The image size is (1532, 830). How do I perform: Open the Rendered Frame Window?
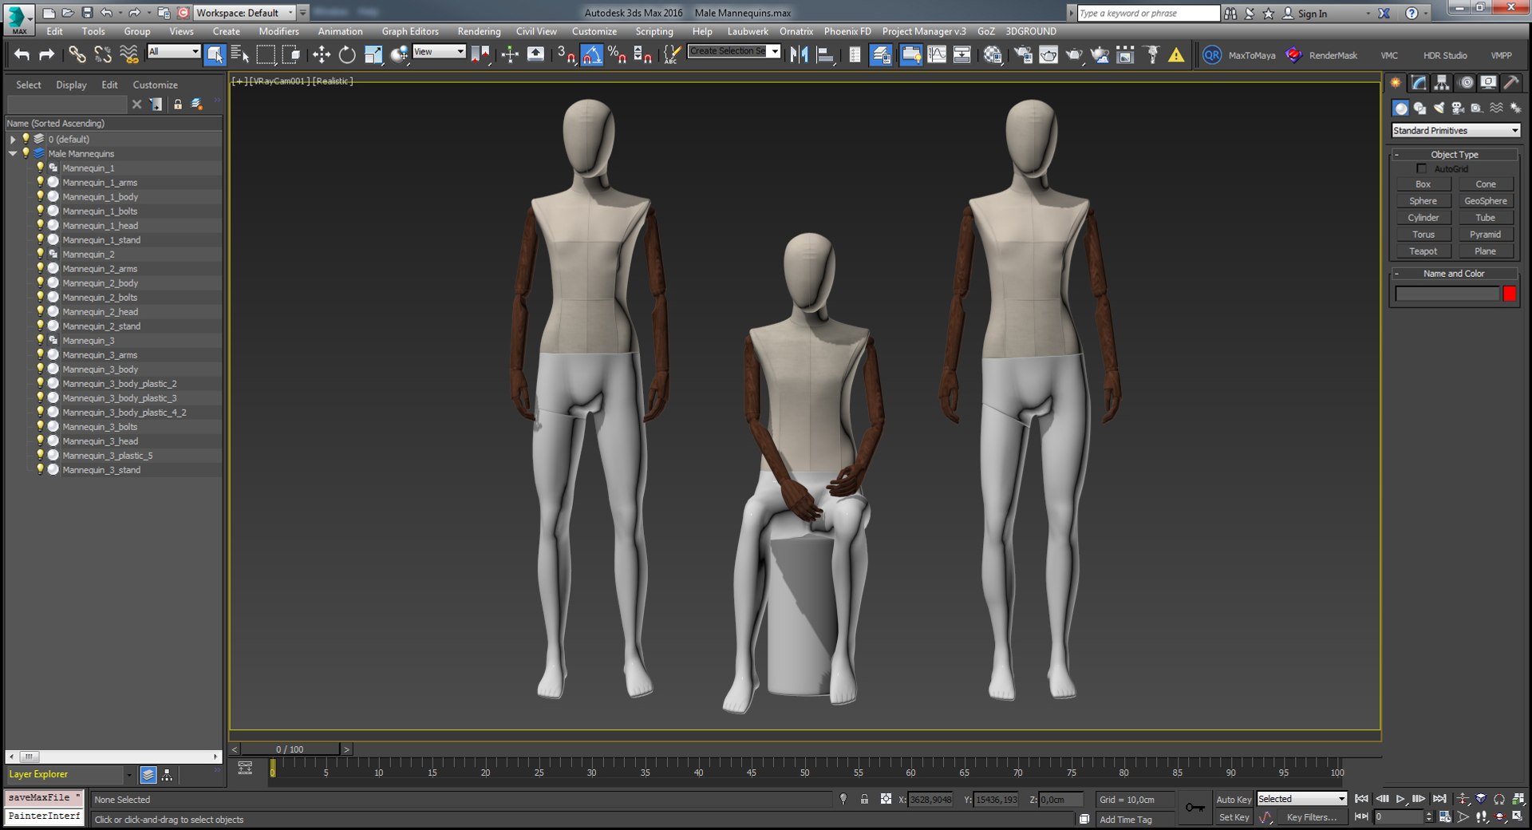1048,54
